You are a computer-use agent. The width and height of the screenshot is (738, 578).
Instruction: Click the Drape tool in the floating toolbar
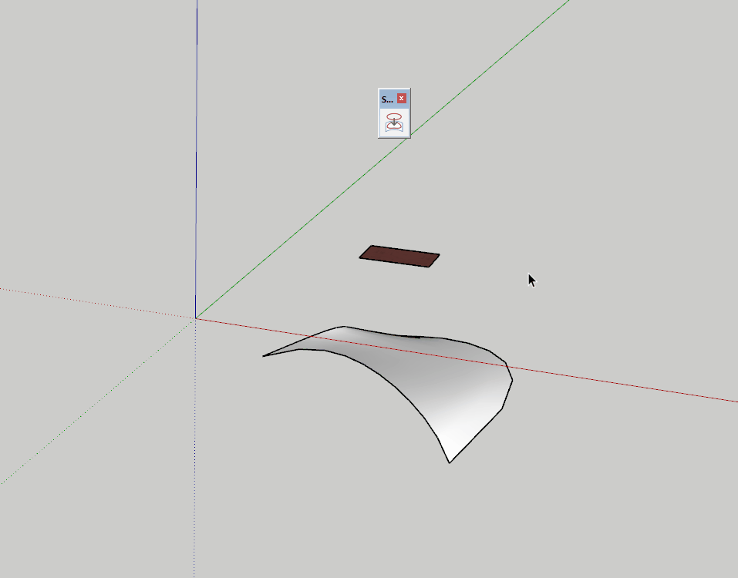(x=393, y=120)
